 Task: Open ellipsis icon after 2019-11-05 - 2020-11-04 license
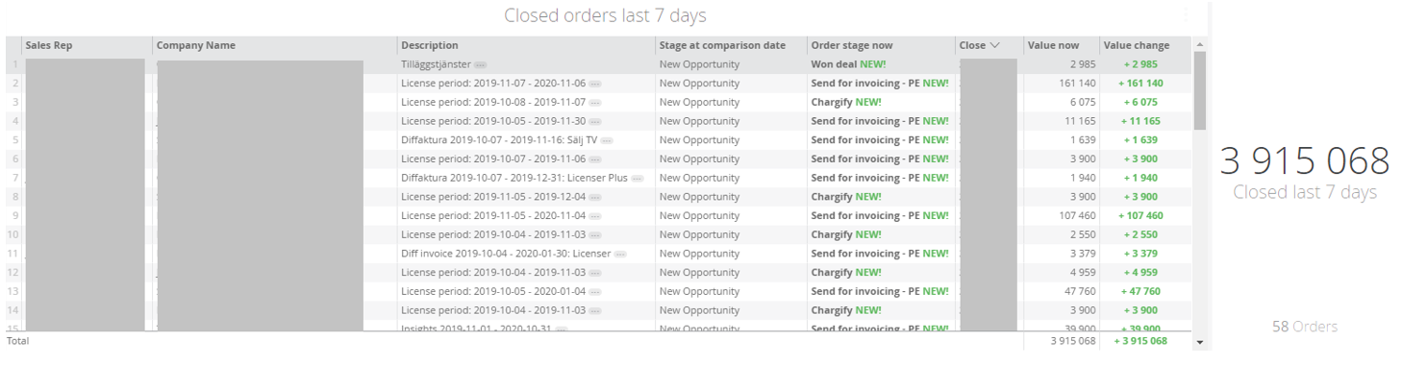coord(595,216)
